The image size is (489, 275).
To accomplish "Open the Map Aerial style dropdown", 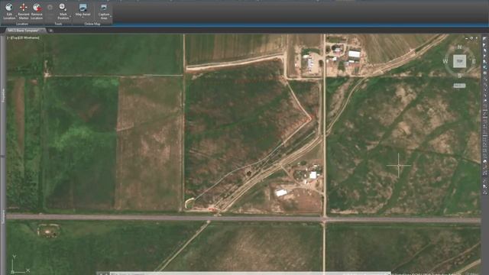I will tap(83, 18).
